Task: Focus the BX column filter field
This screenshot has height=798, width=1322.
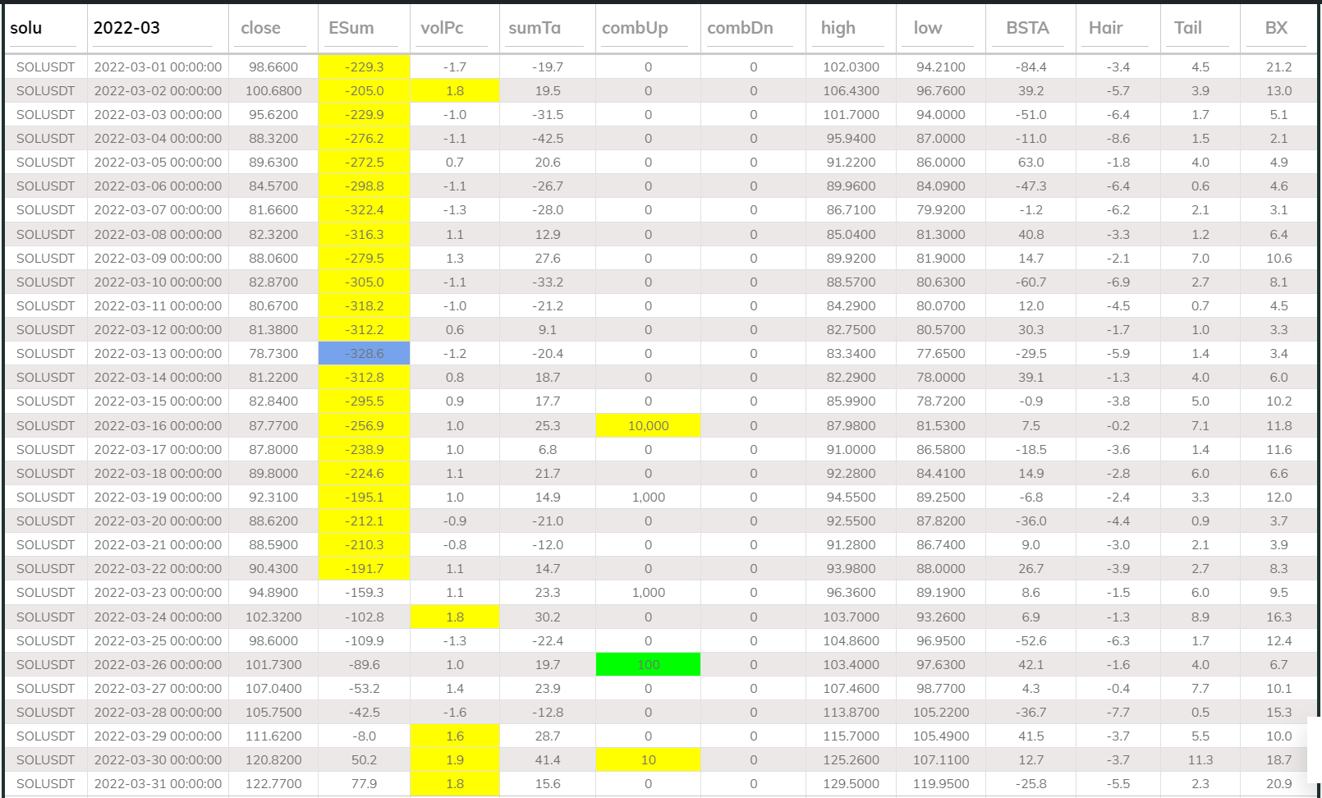Action: click(1278, 29)
